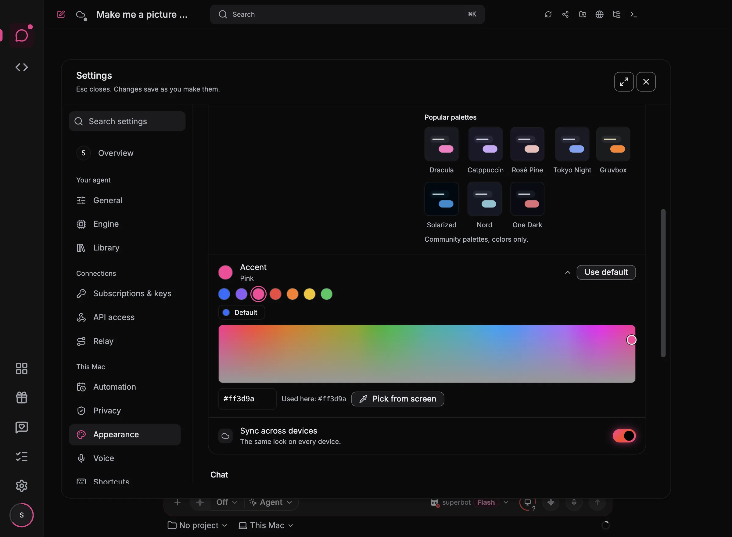Click the folder window icon in top toolbar
The image size is (732, 537).
pos(583,14)
